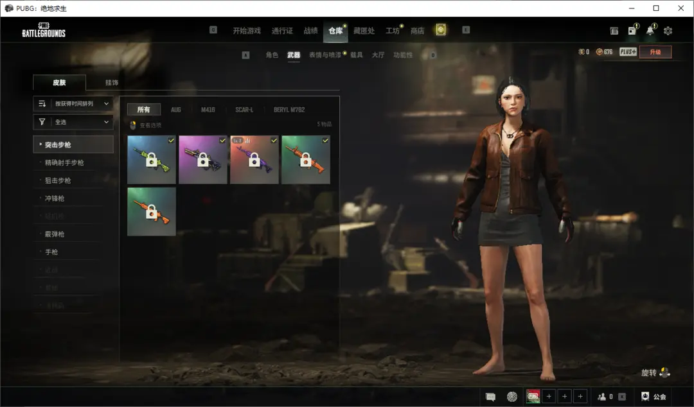The height and width of the screenshot is (407, 694).
Task: Switch to the M416 tab
Action: pos(208,110)
